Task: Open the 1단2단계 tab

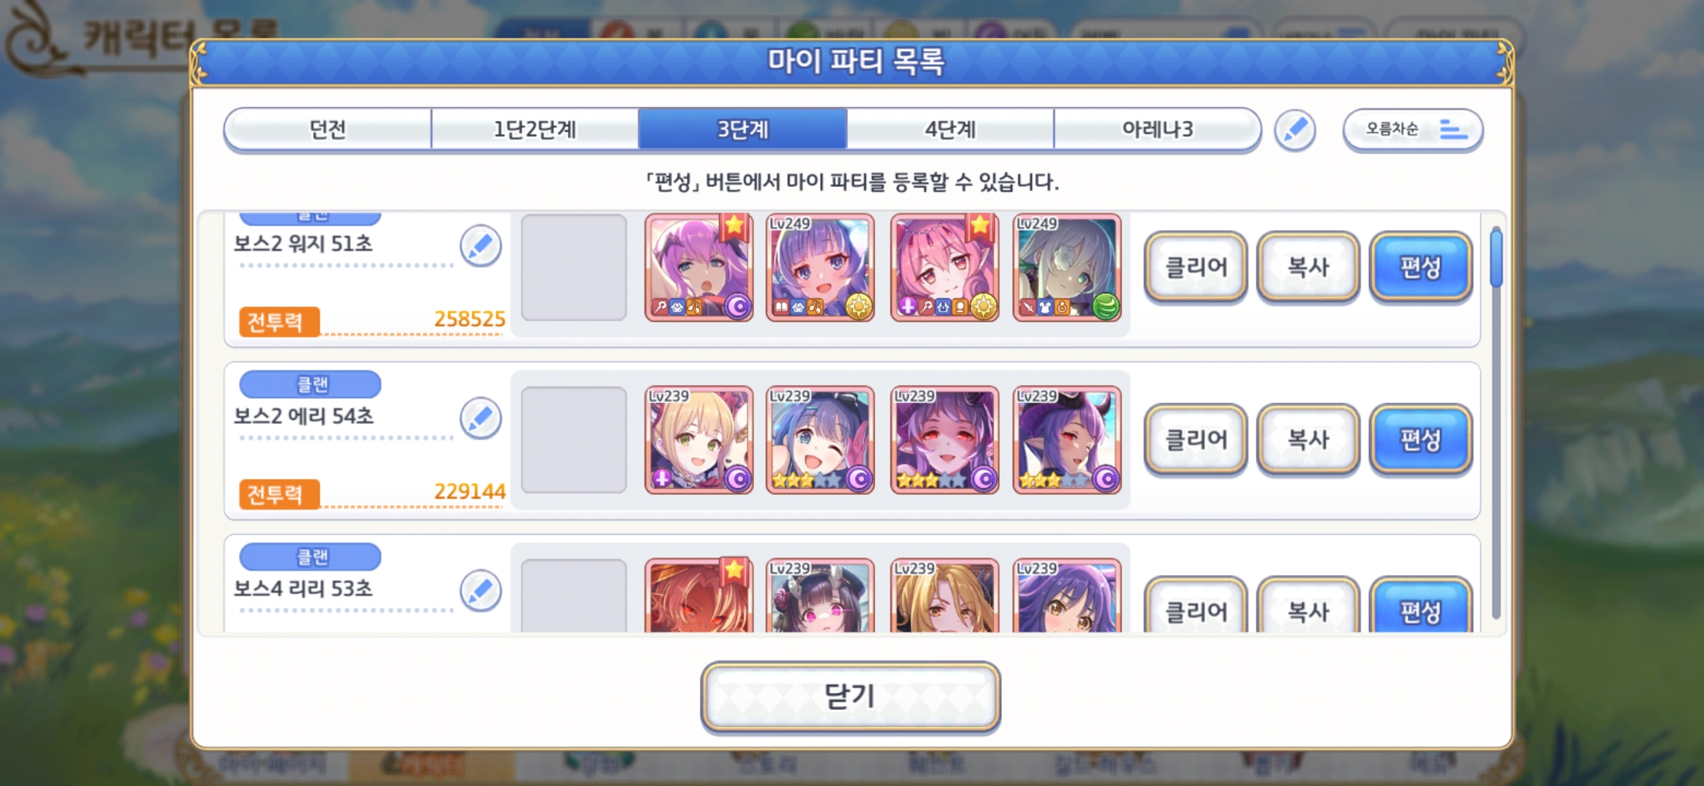Action: (535, 130)
